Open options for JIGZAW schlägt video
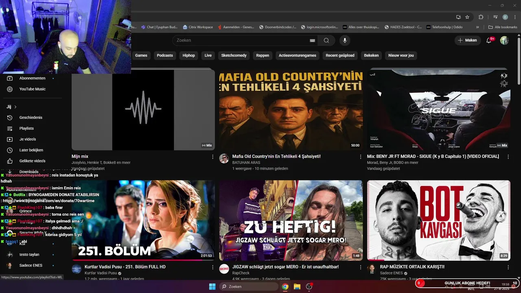The image size is (521, 293). (360, 267)
